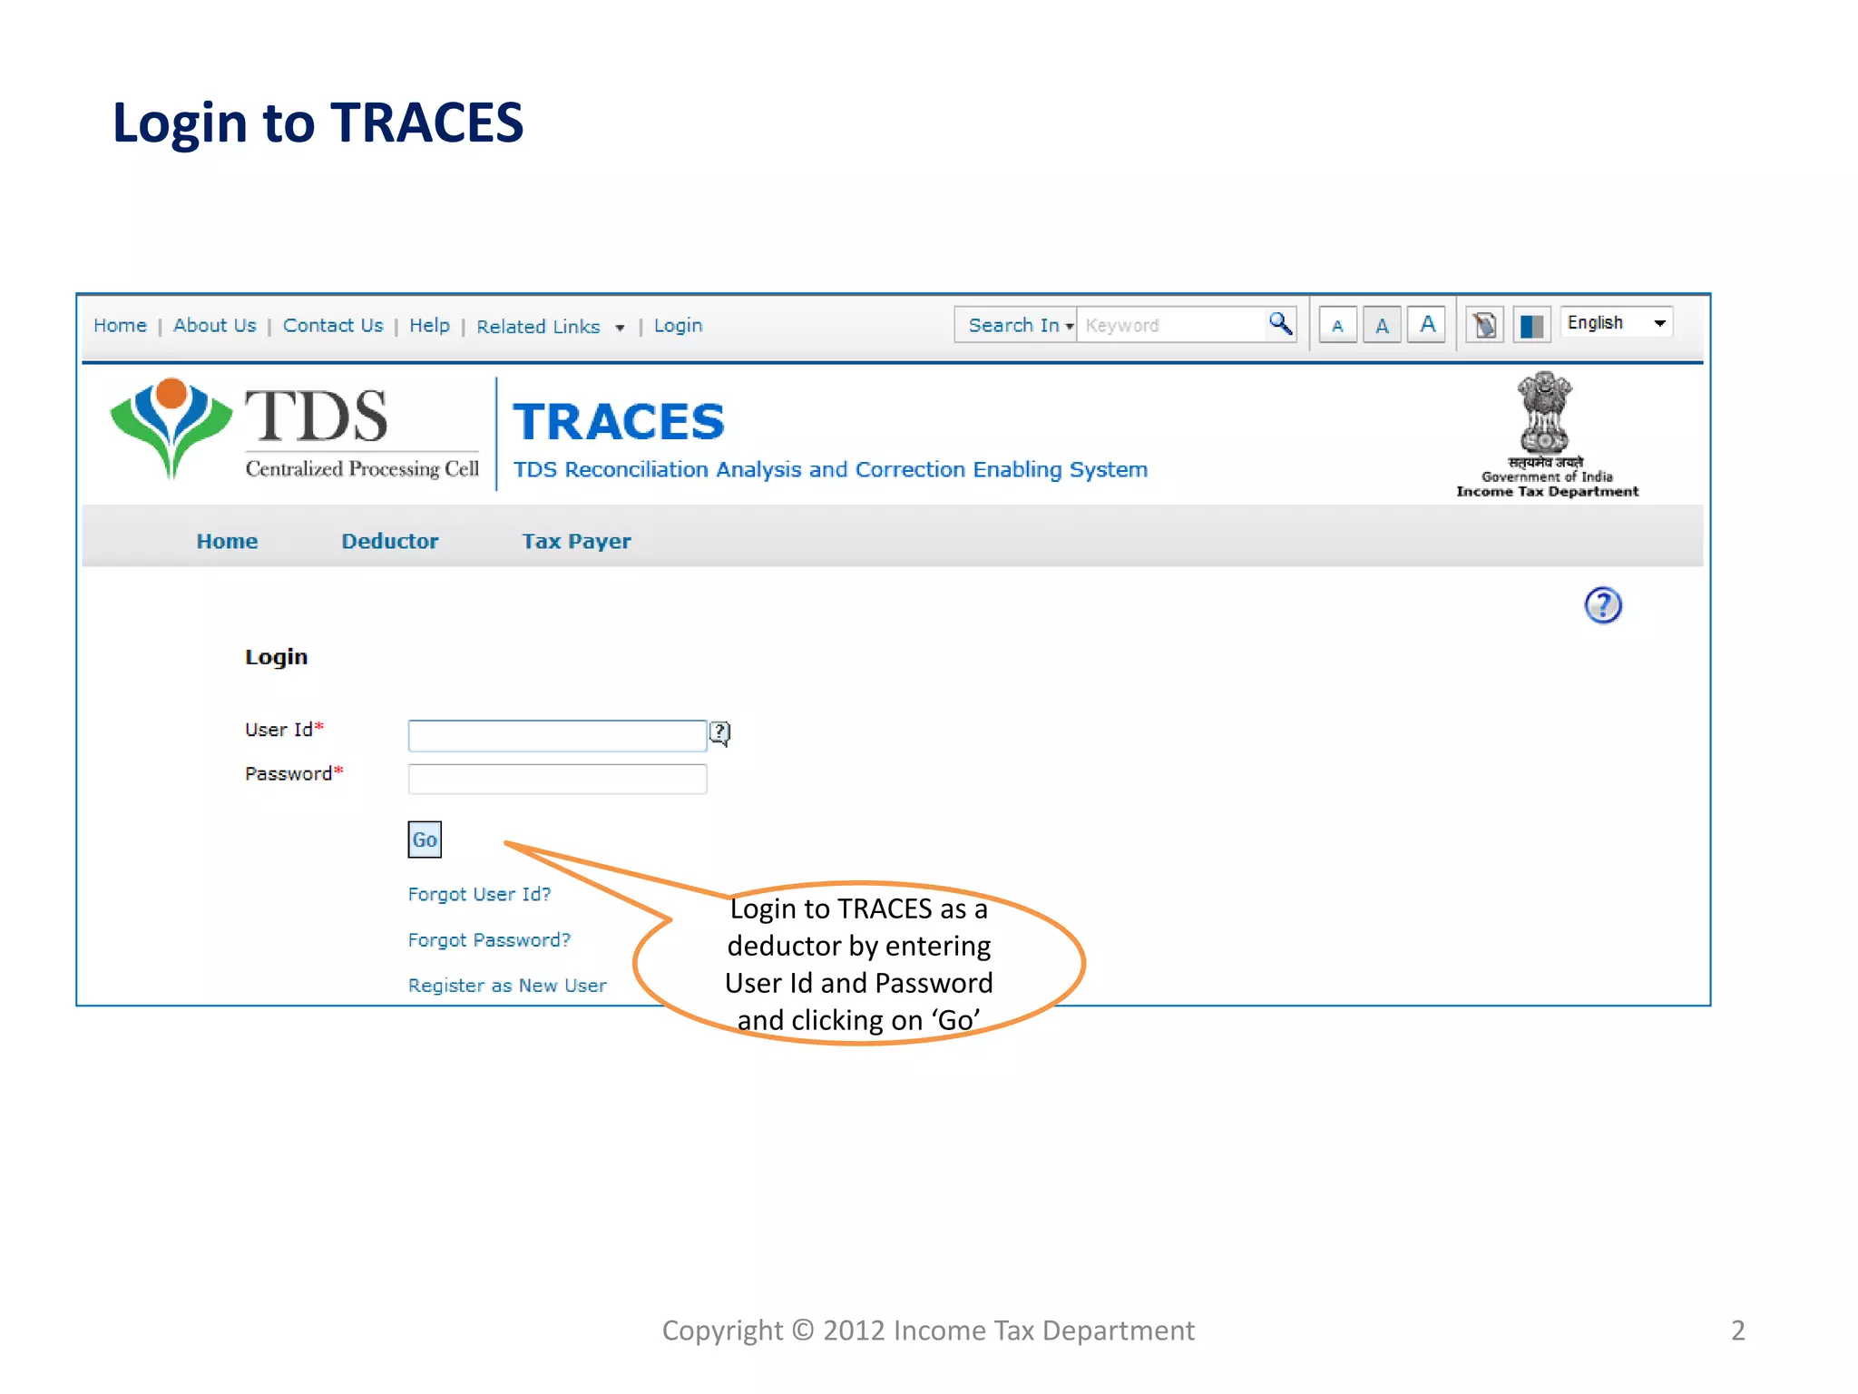This screenshot has width=1858, height=1394.
Task: Switch to the Tax Payer tab
Action: click(576, 541)
